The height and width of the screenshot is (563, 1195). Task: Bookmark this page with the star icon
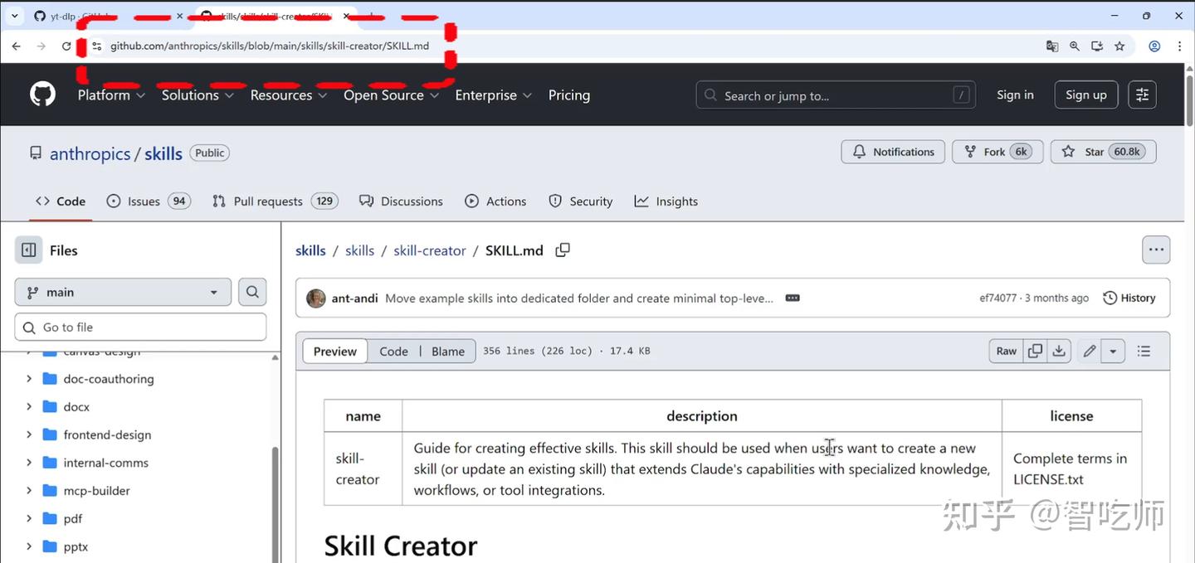coord(1119,46)
